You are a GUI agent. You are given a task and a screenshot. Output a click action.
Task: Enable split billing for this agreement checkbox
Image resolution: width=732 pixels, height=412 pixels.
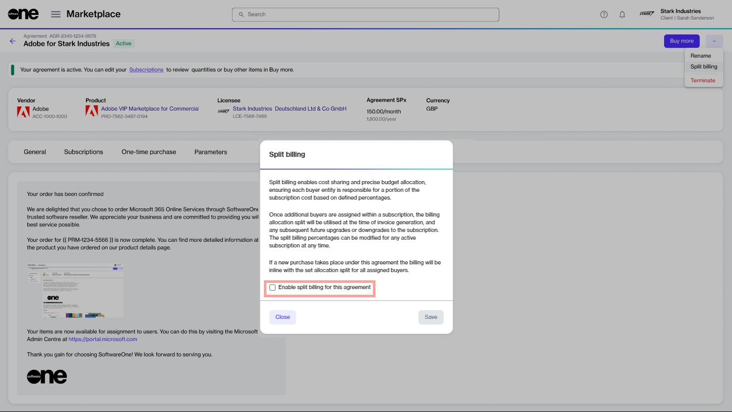[x=273, y=288]
